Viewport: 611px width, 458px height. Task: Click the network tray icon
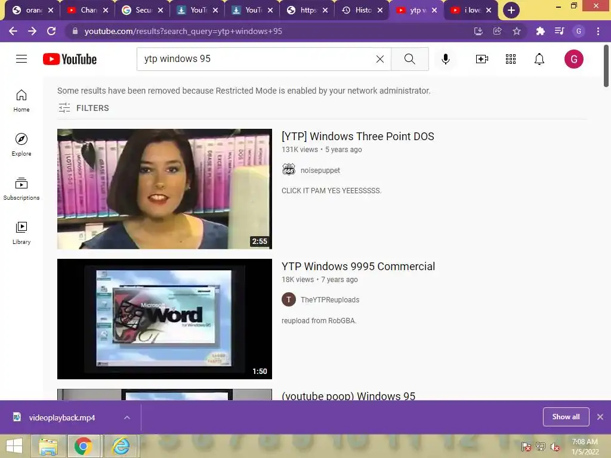pyautogui.click(x=541, y=447)
